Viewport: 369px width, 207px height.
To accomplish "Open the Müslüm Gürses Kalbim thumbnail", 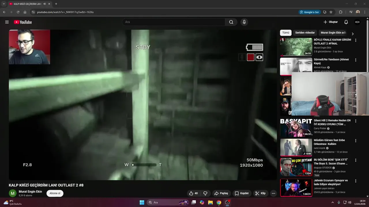I will (296, 147).
